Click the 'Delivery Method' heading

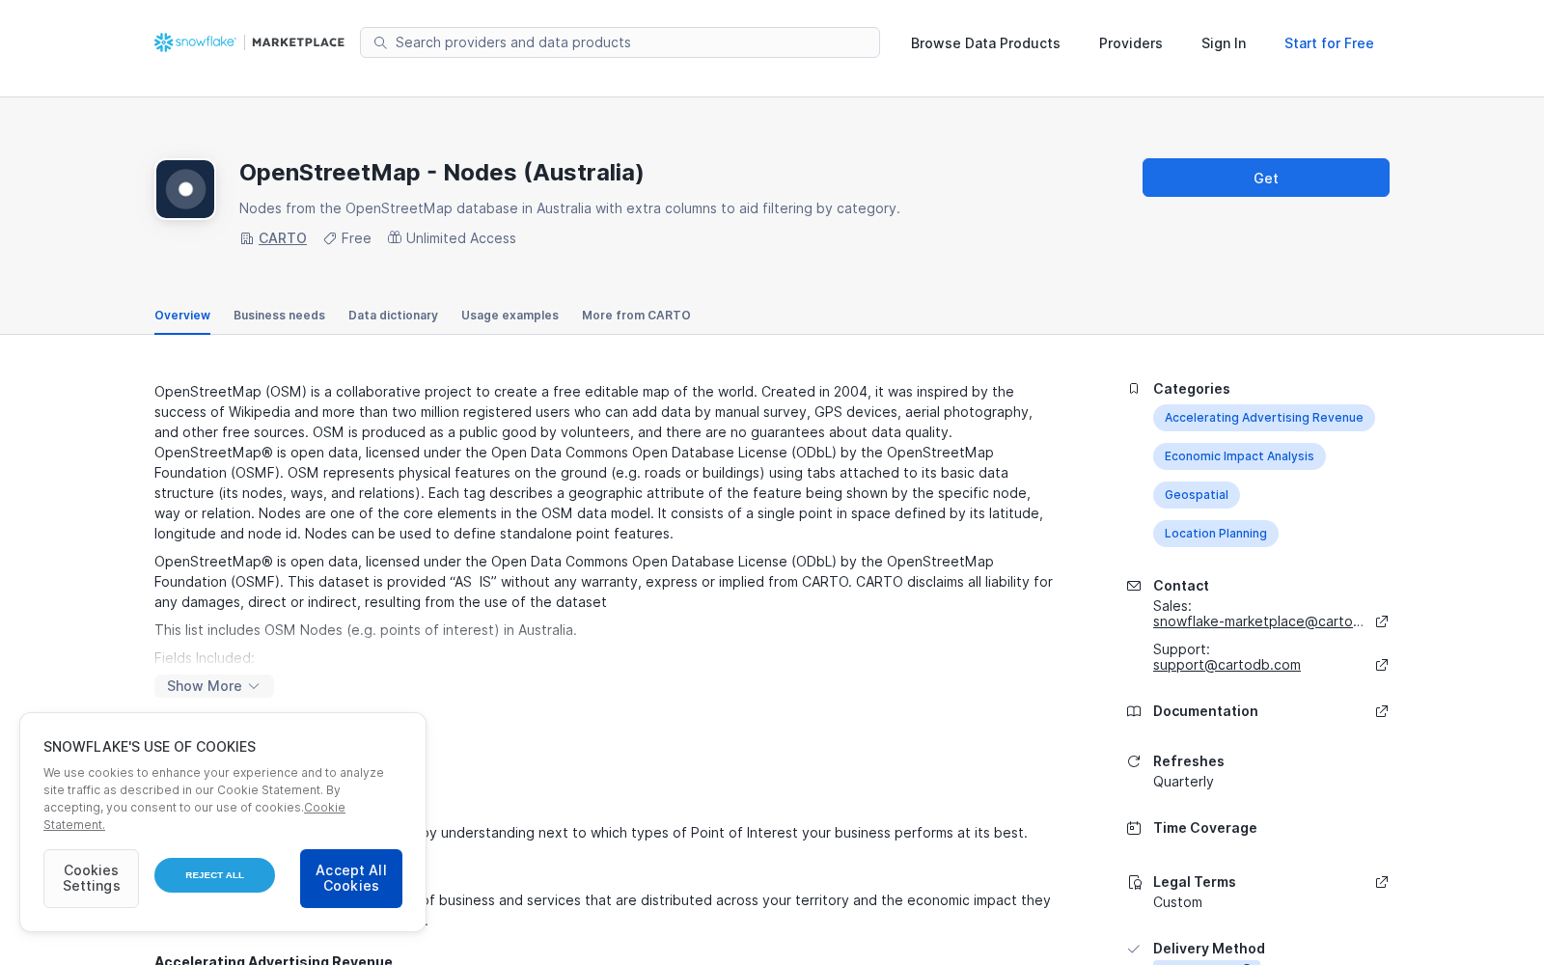click(1209, 949)
